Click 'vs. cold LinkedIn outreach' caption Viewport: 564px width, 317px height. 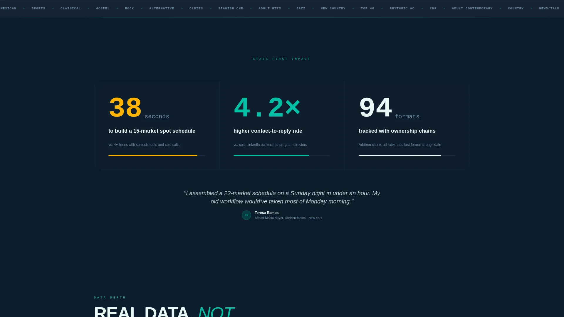coord(270,145)
